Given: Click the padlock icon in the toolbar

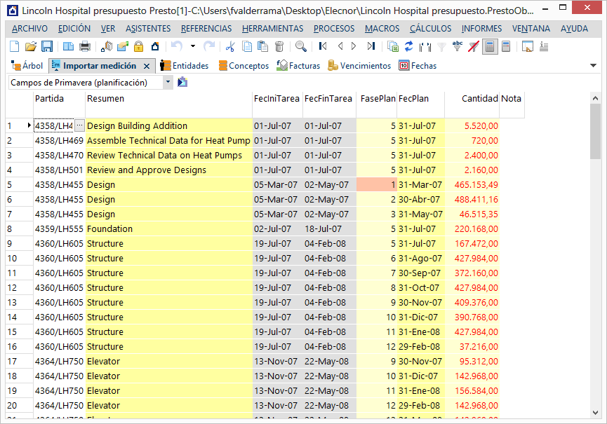Looking at the screenshot, I should [x=138, y=47].
